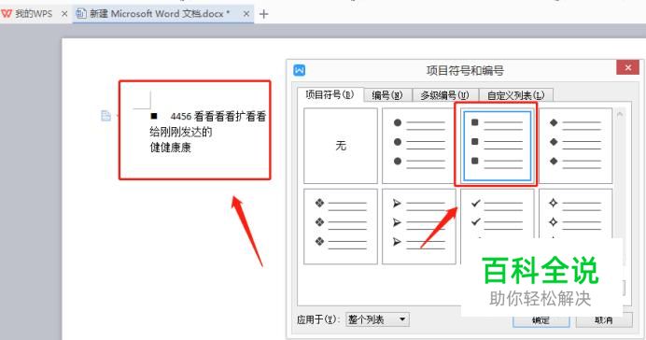Switch to the 编号(N) tab
The image size is (646, 340).
point(387,95)
